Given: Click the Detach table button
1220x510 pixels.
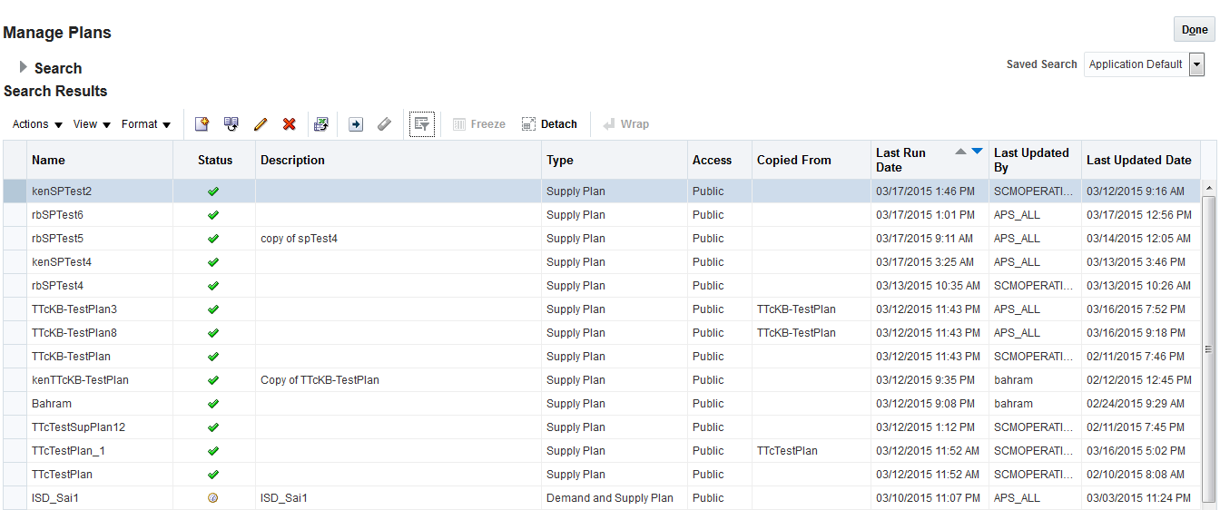Looking at the screenshot, I should 549,124.
